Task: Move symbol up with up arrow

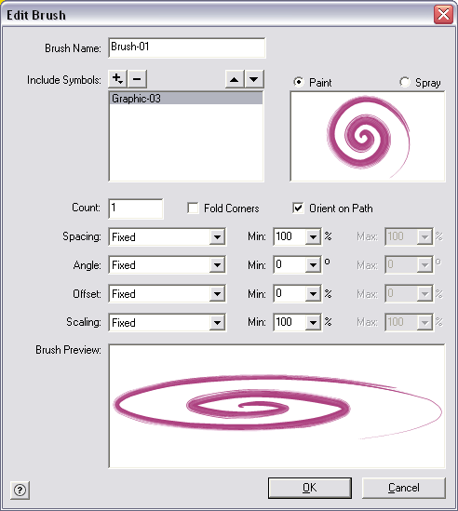Action: point(235,79)
